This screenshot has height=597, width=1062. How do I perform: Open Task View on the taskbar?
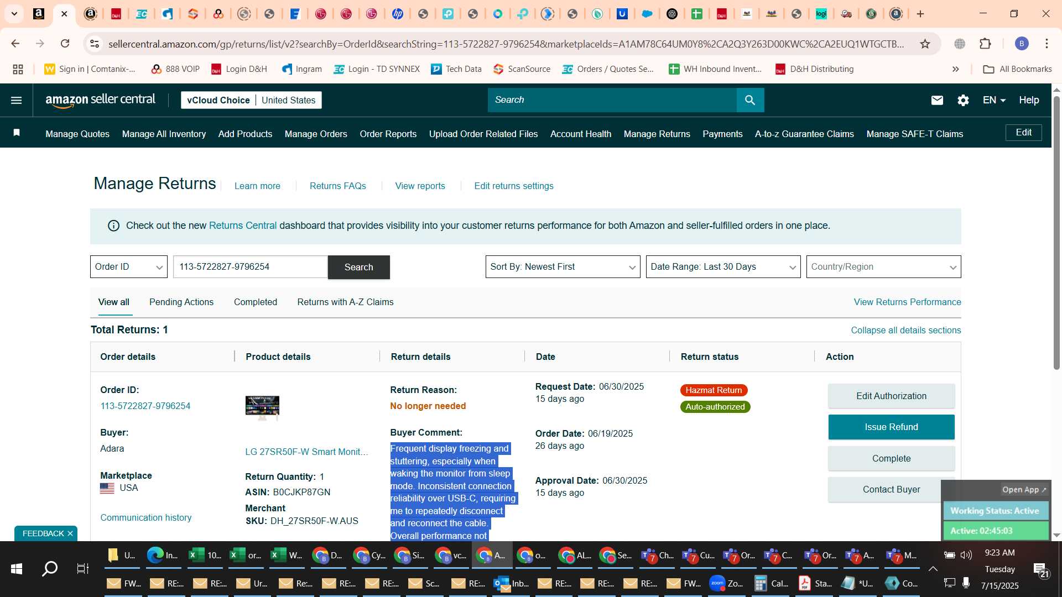pos(82,568)
